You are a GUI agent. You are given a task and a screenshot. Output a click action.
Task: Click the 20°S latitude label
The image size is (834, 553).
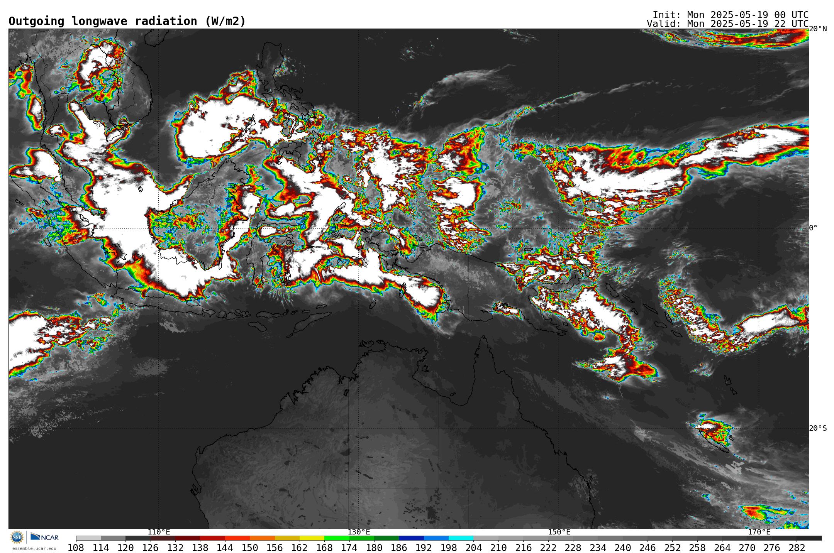pos(818,428)
